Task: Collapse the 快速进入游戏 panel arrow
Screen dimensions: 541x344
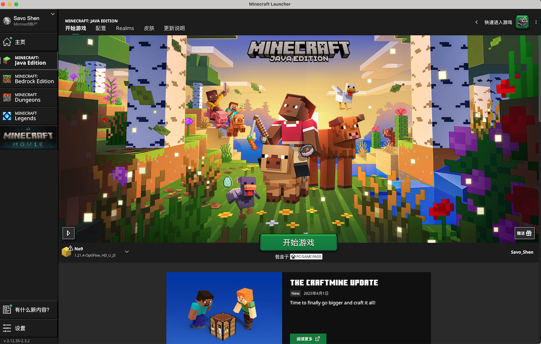Action: pos(476,22)
